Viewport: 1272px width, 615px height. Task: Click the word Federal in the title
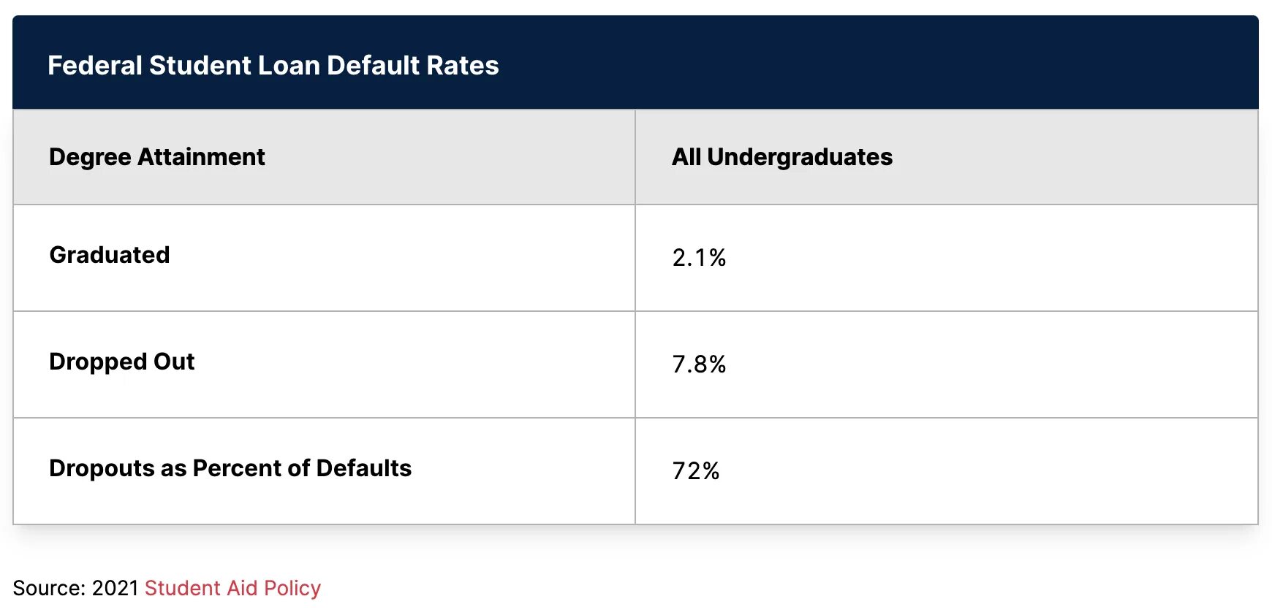click(94, 66)
